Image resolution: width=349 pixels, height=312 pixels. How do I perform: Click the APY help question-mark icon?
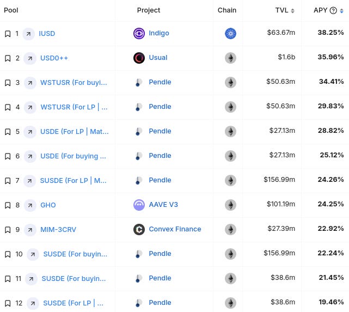pos(333,10)
